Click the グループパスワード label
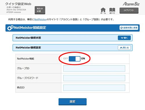 [x=28, y=78]
